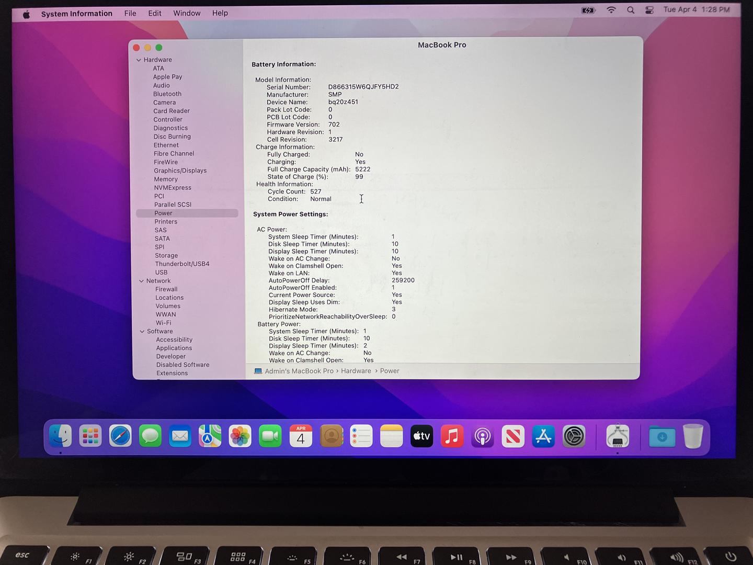The width and height of the screenshot is (753, 565).
Task: Click date and time in menu bar
Action: 697,9
